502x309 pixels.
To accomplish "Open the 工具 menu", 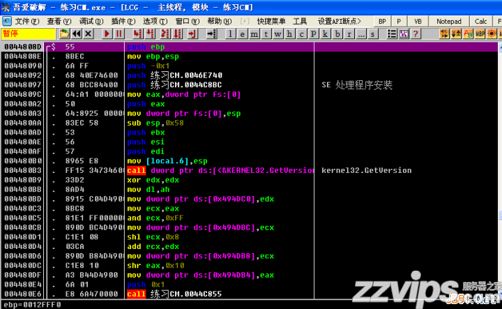I will click(x=300, y=21).
